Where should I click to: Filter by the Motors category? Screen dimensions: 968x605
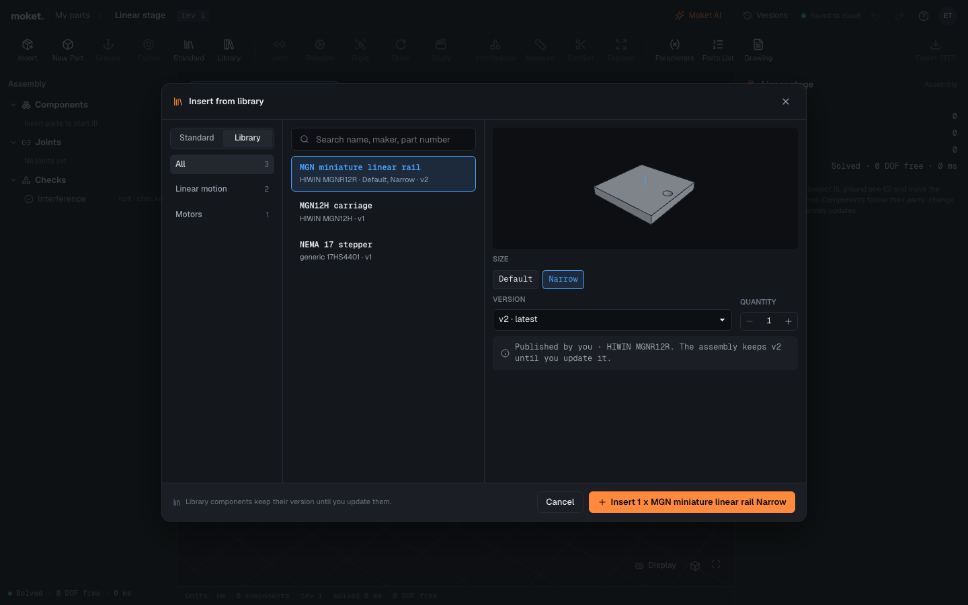coord(222,214)
